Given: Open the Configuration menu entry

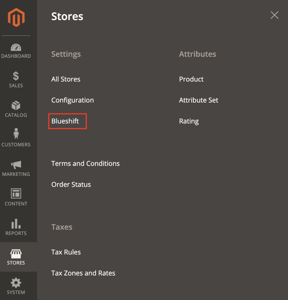Looking at the screenshot, I should click(73, 100).
